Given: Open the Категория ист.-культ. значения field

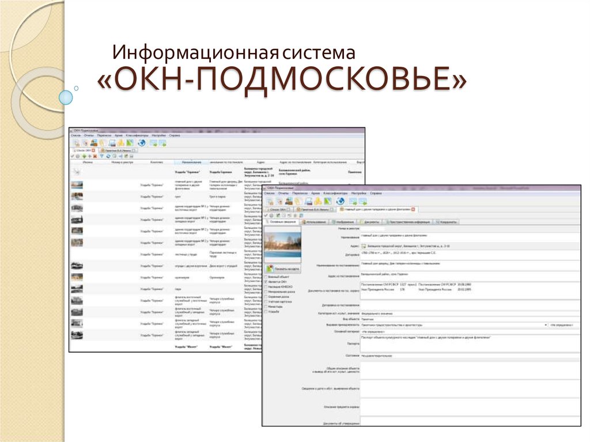Looking at the screenshot, I should [x=470, y=313].
